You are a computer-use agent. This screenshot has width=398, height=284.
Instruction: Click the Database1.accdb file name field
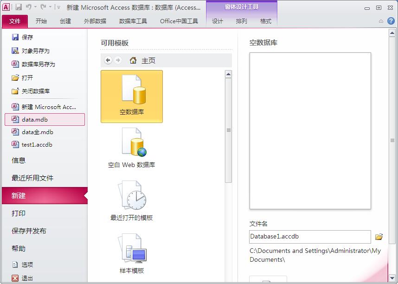(x=310, y=237)
